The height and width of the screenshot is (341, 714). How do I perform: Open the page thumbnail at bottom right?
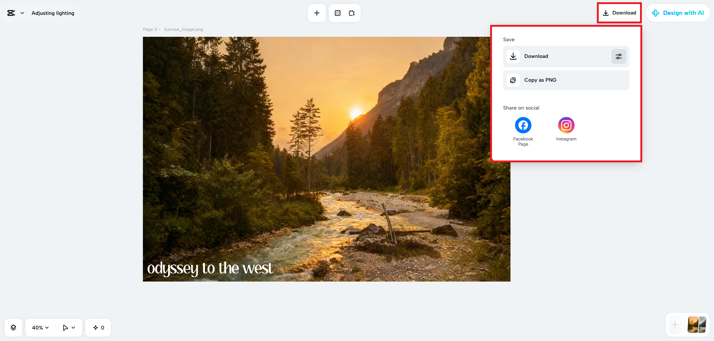[697, 325]
